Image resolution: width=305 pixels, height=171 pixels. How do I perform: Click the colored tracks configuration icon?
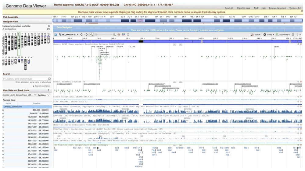tap(123, 35)
